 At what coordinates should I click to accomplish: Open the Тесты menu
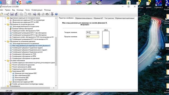(x=27, y=10)
